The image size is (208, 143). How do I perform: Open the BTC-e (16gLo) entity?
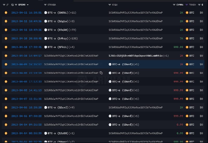58,21
